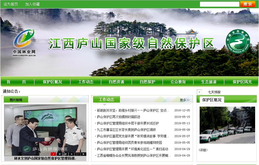Viewport: 259px width, 165px height.
Task: Click the parked patrol cars thumbnail
Action: point(227,125)
